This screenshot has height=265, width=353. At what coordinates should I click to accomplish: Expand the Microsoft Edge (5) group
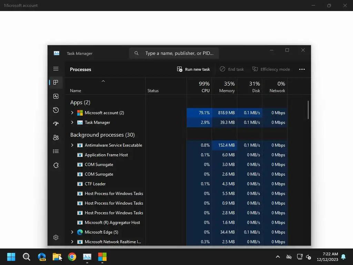coord(72,232)
